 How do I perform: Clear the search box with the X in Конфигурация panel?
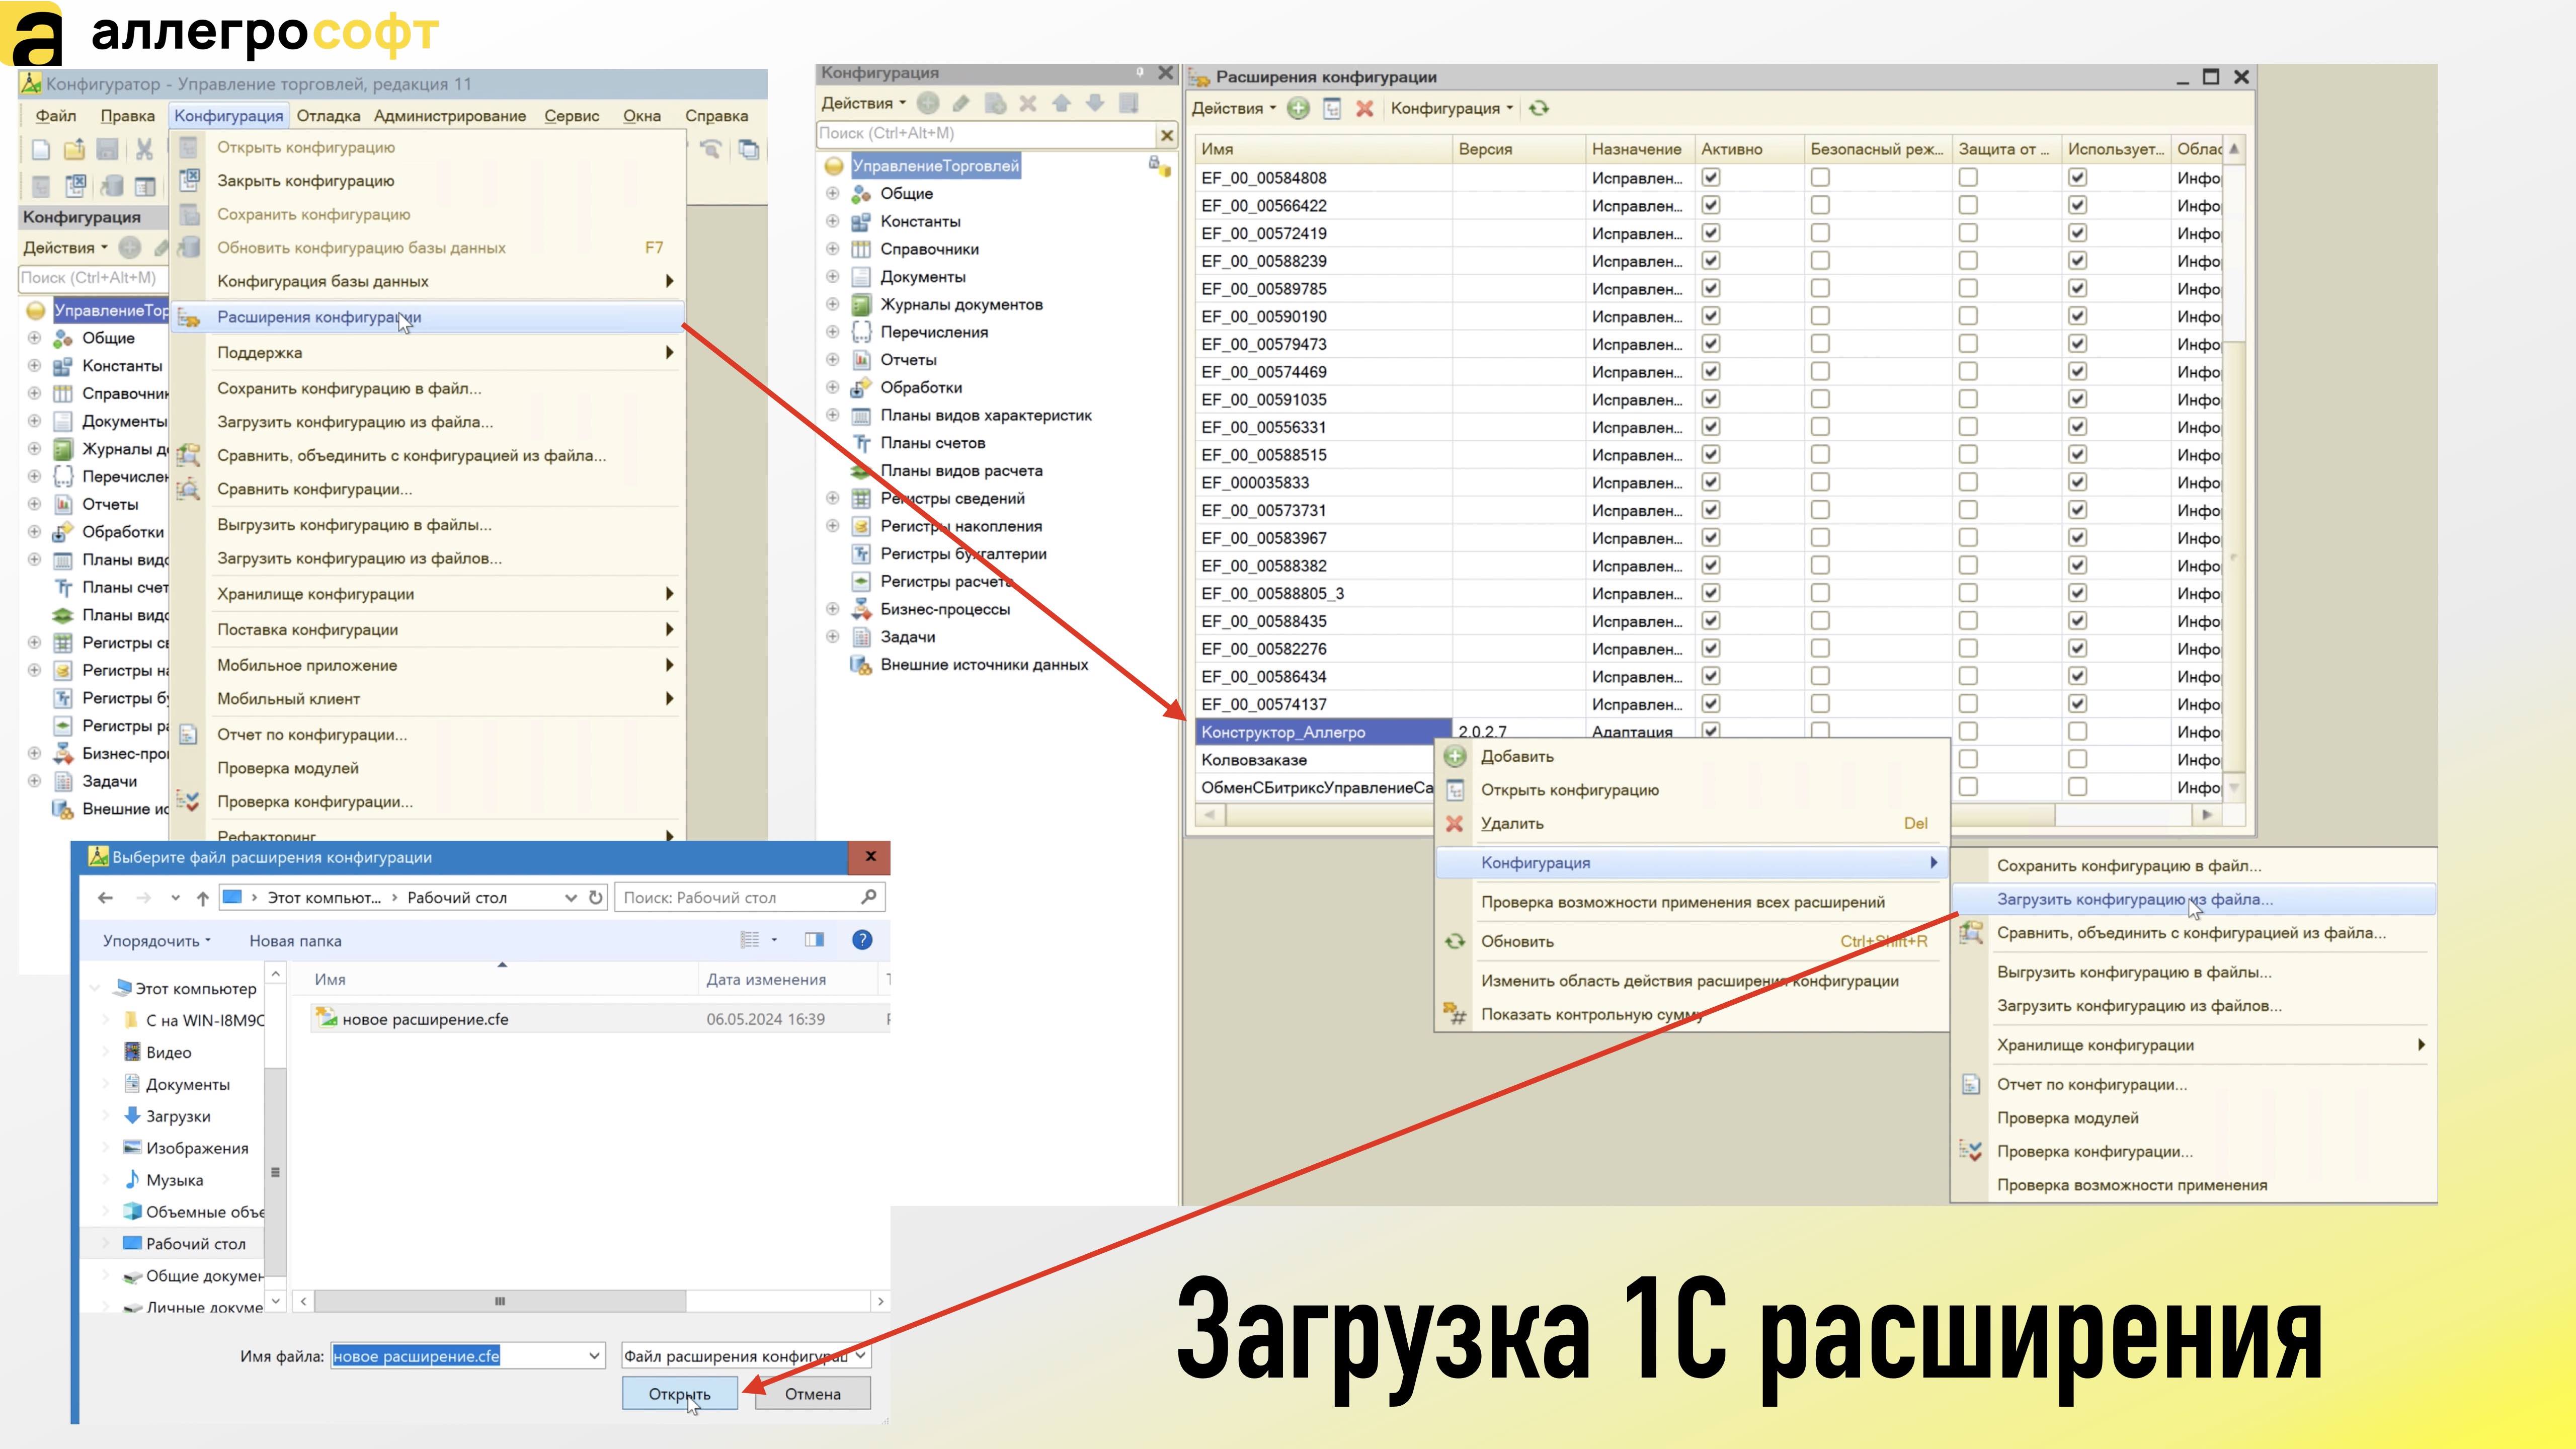(x=1166, y=135)
